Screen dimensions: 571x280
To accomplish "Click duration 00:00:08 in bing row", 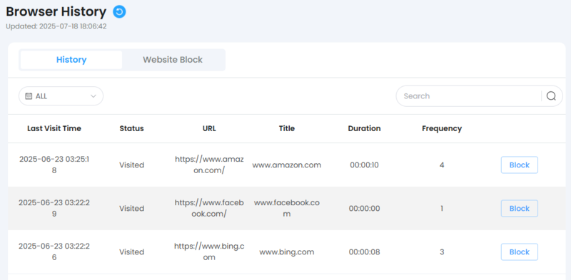I will pos(364,252).
